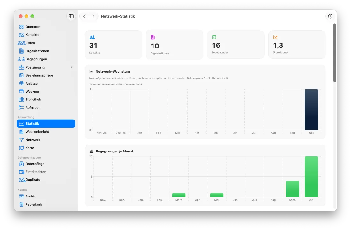
Task: Open the Bibliothek books icon
Action: 21,100
